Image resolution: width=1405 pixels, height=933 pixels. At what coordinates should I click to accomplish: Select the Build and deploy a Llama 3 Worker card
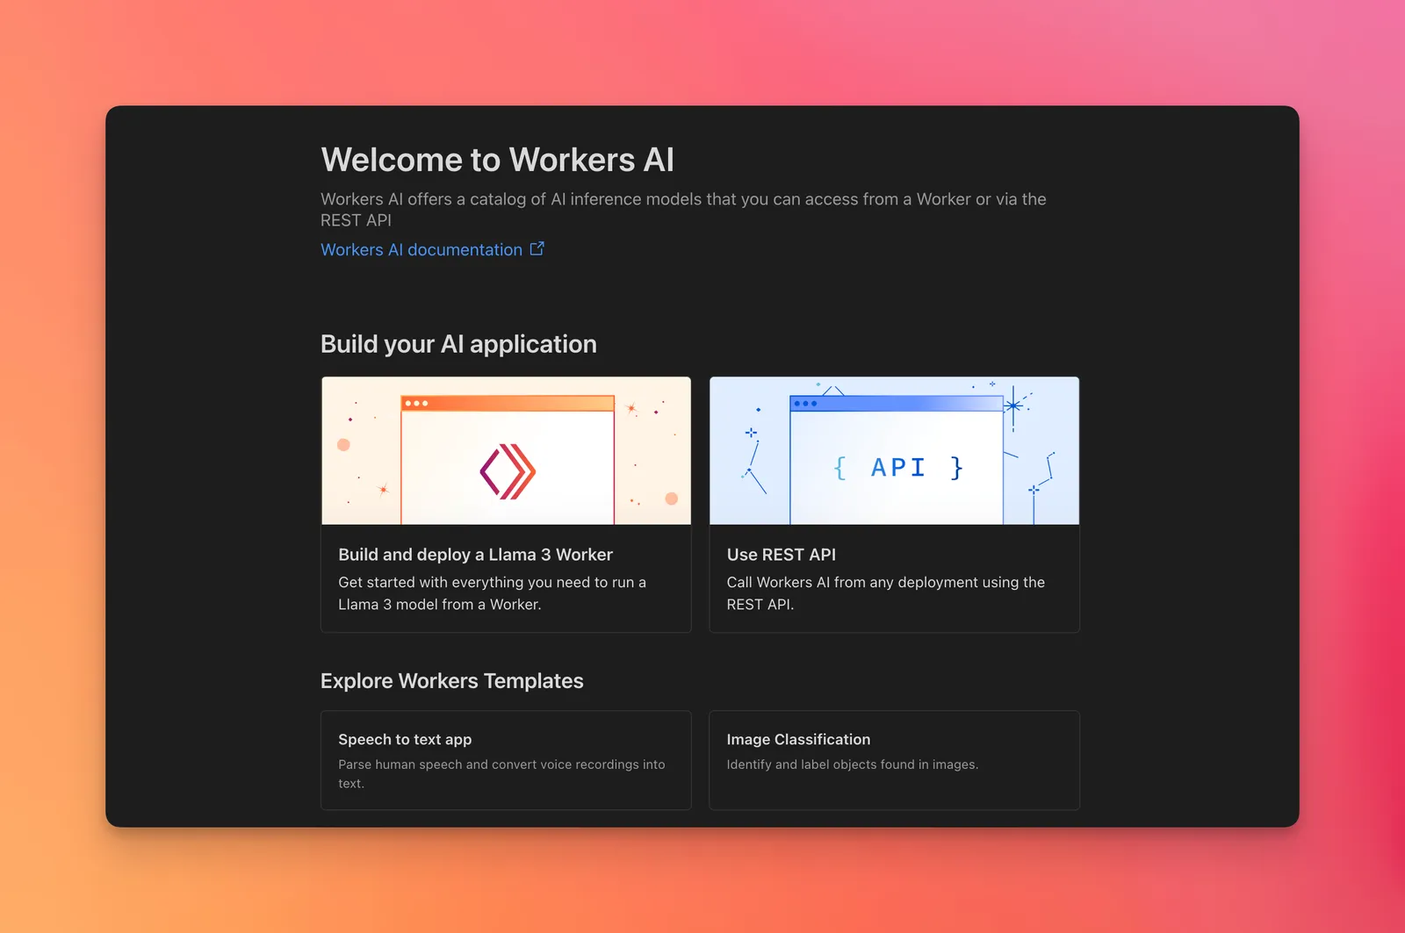click(506, 505)
